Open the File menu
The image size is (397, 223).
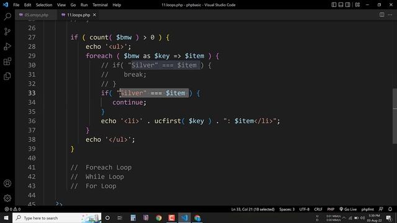click(16, 5)
